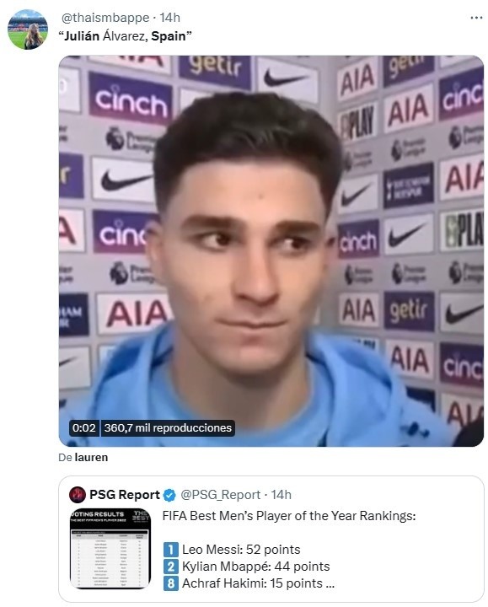Click the 360,7 mil reproducciones view count
Image resolution: width=488 pixels, height=607 pixels.
pos(168,427)
